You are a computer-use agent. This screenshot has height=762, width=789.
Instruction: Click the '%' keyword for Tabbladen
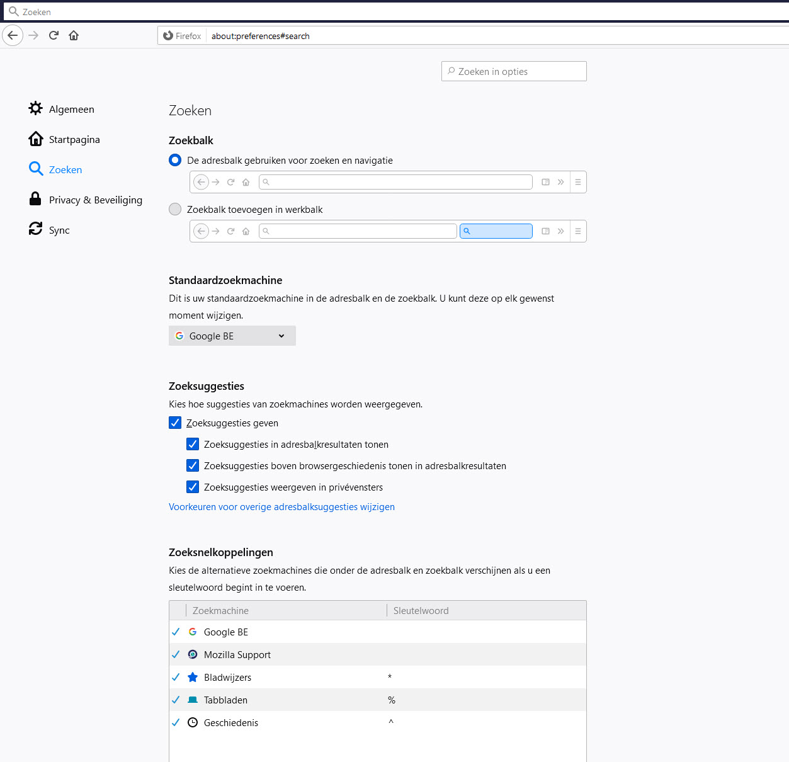[392, 700]
